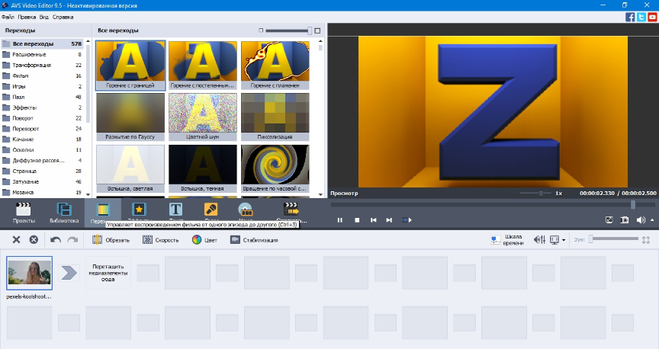This screenshot has width=659, height=349.
Task: Select the Трансформация folder
Action: pyautogui.click(x=42, y=65)
